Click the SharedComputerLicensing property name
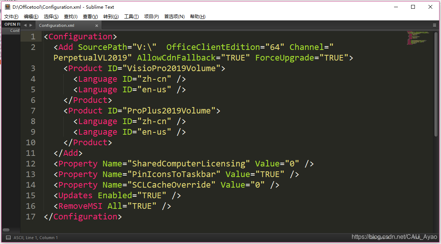Screen dimensions: 441x244 coord(189,163)
